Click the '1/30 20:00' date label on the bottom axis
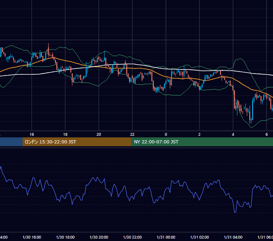This screenshot has width=273, height=241. [x=99, y=237]
